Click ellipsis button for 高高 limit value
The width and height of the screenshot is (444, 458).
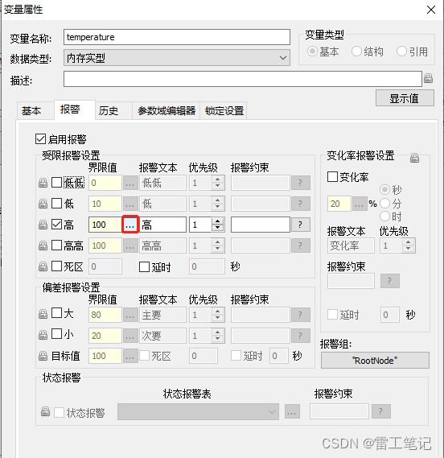130,246
